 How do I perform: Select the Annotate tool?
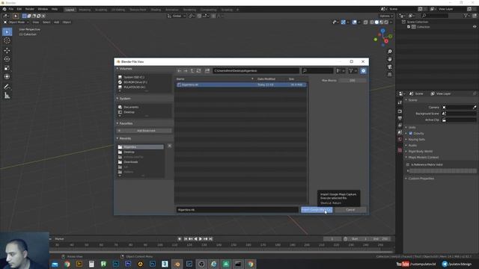coord(7,87)
